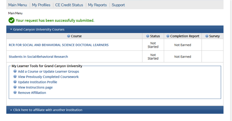This screenshot has height=121, width=232.
Task: Go to the My Reports menu
Action: 97,5
